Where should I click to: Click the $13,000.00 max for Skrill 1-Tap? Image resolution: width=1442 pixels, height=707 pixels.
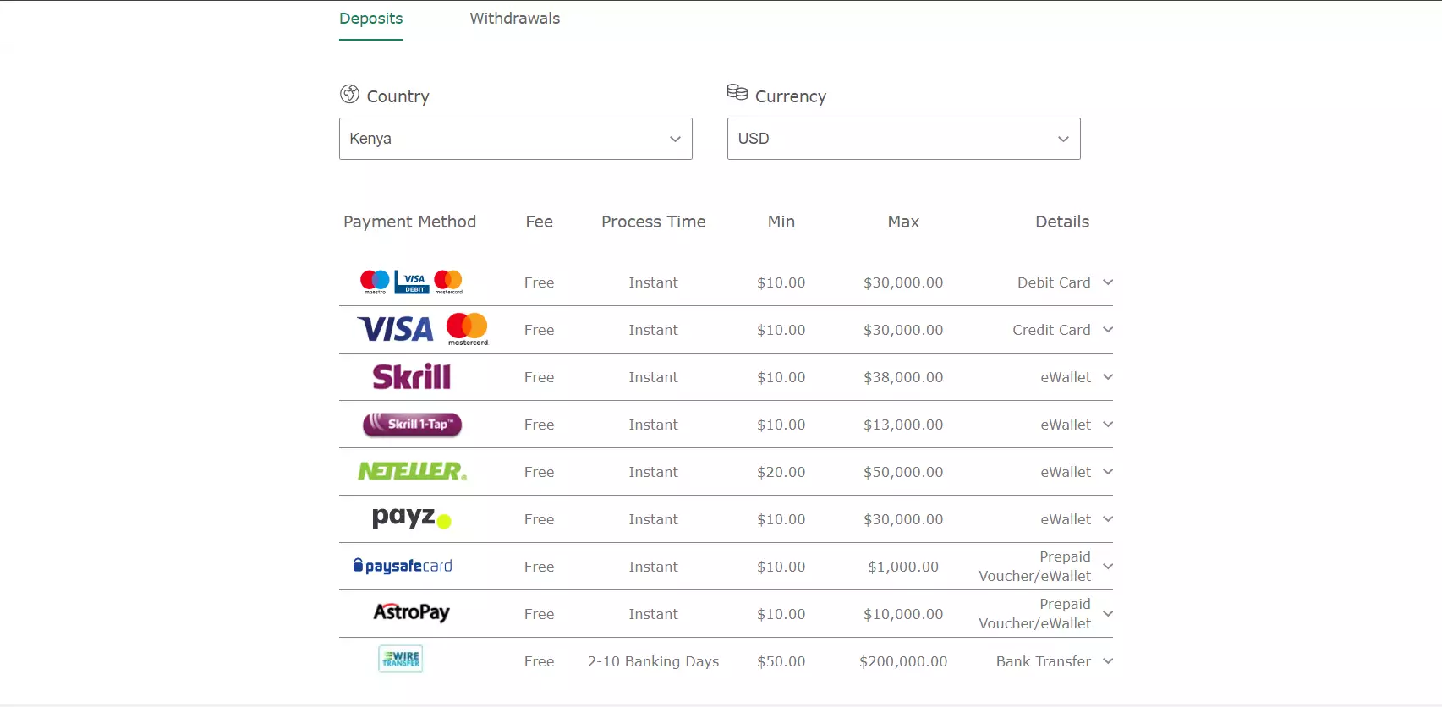(903, 425)
